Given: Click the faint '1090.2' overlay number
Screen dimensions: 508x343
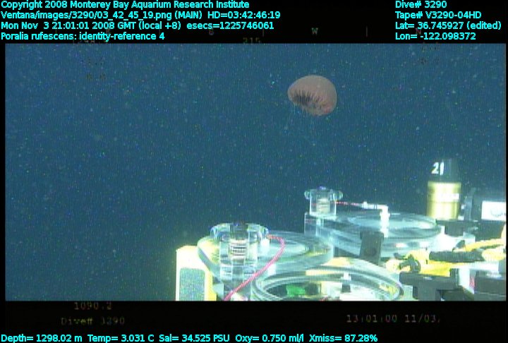Looking at the screenshot, I should point(93,306).
